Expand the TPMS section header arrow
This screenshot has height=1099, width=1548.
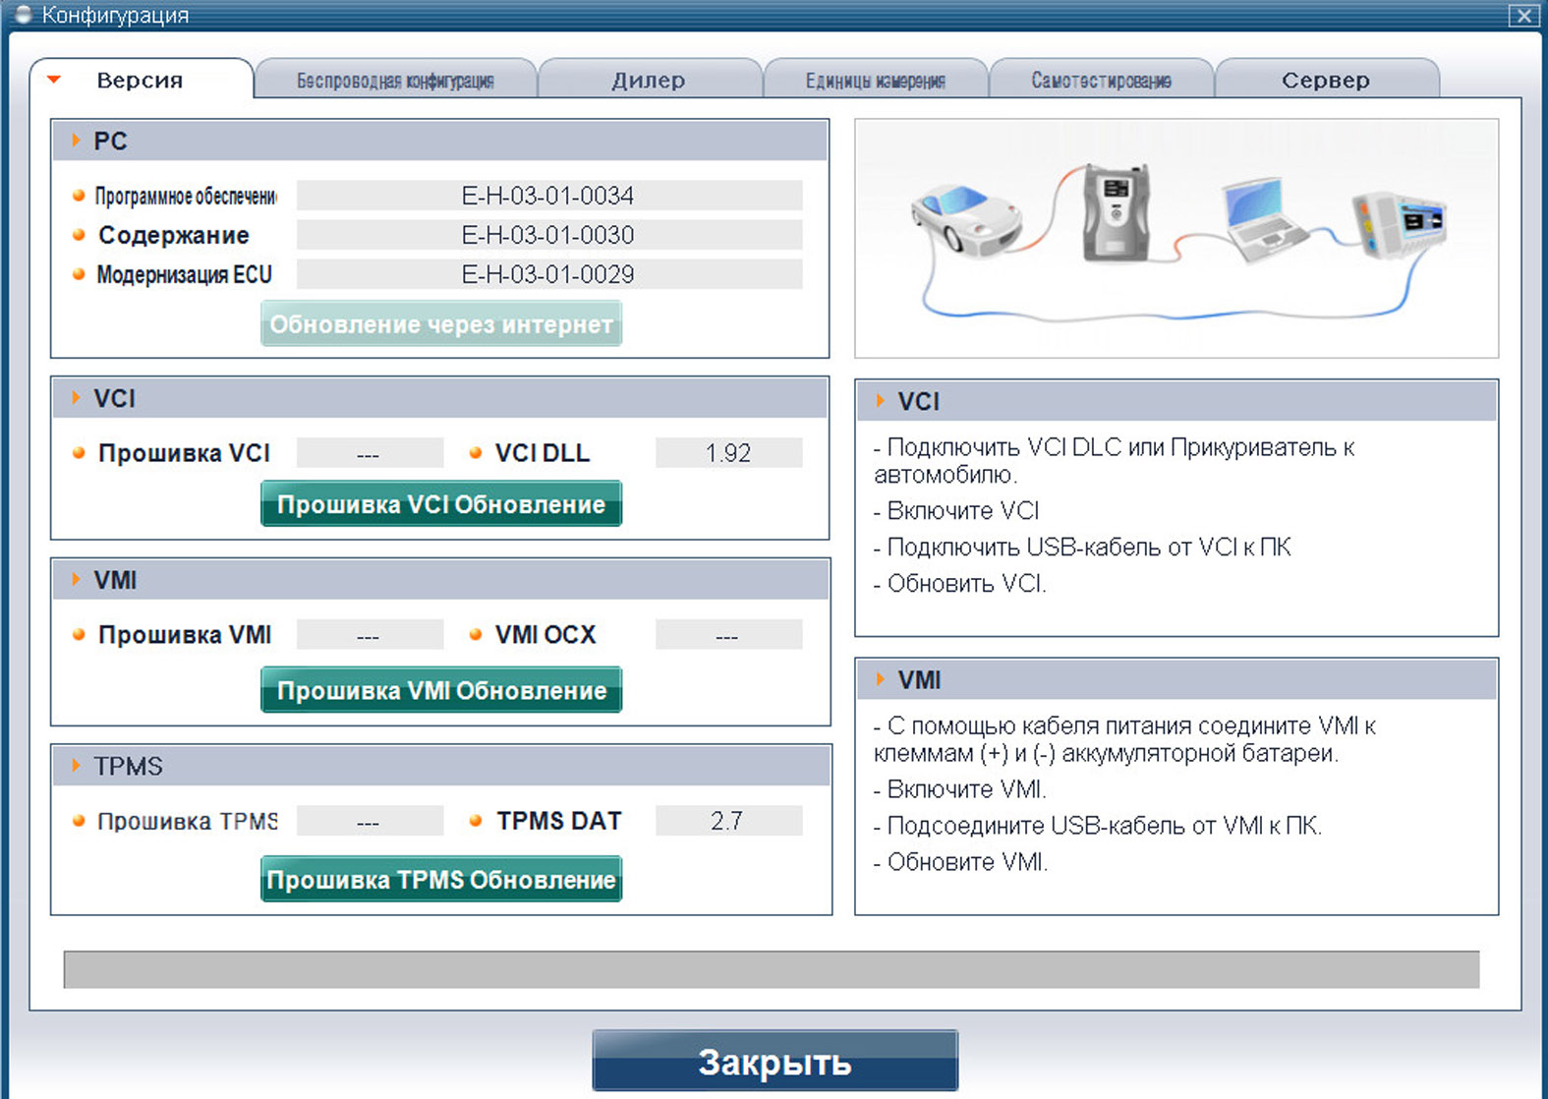click(x=76, y=766)
